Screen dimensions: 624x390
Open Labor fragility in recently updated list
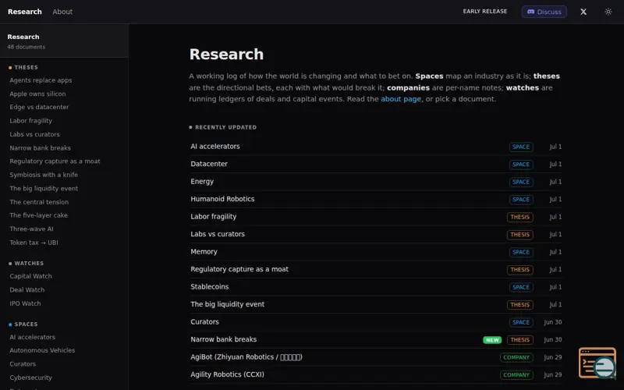(376, 217)
